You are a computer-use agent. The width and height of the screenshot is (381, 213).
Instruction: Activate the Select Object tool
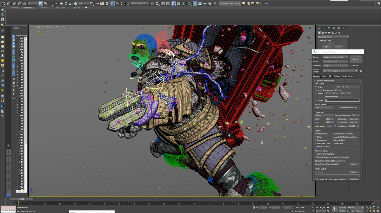[41, 3]
